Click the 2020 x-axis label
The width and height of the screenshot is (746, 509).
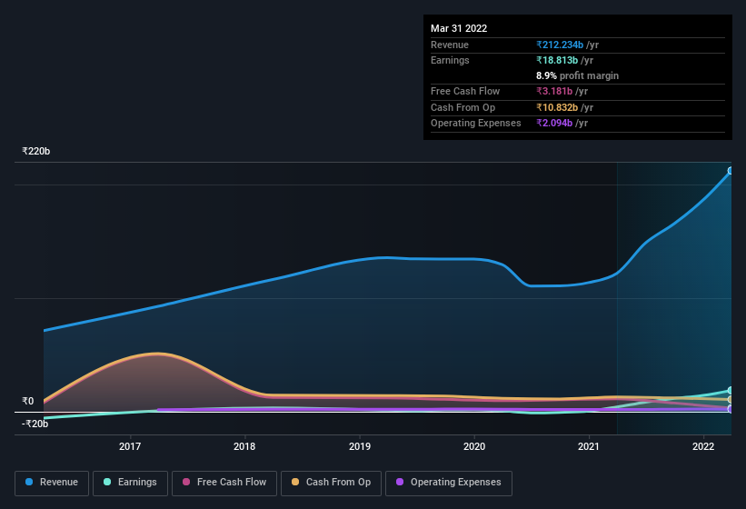[x=474, y=446]
